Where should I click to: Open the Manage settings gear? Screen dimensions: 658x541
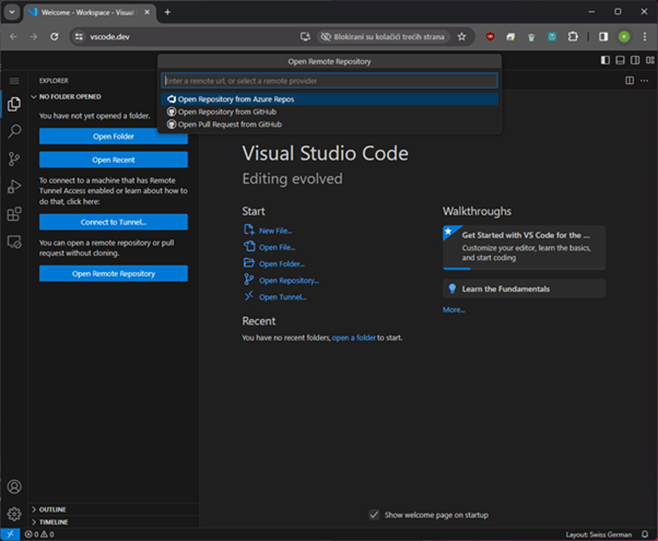point(14,514)
